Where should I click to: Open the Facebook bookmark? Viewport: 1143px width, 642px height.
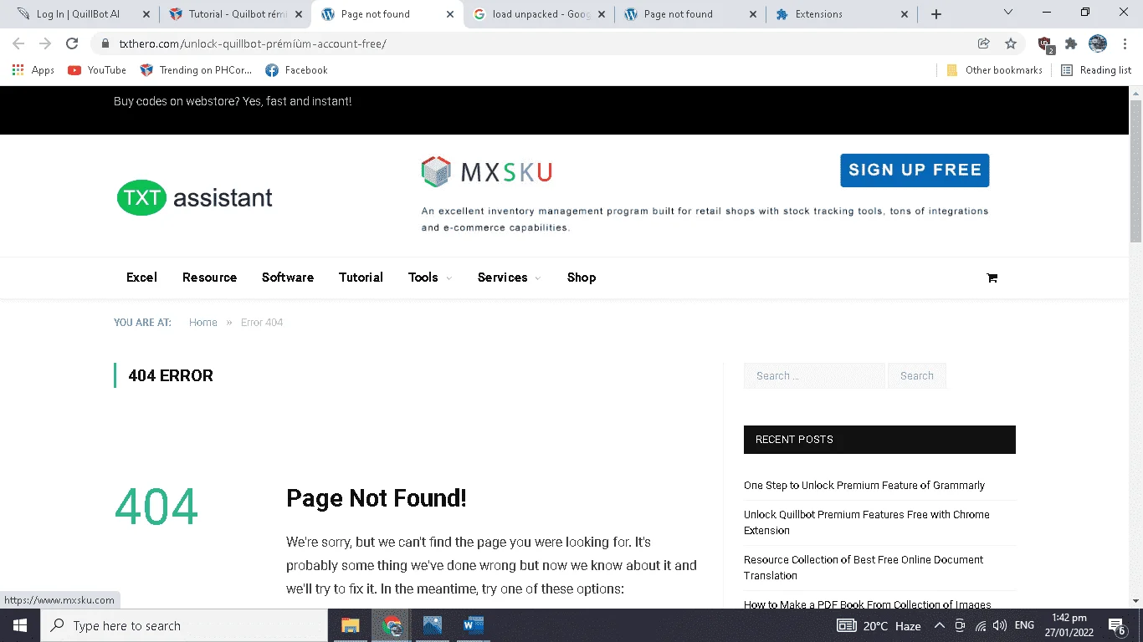point(296,70)
